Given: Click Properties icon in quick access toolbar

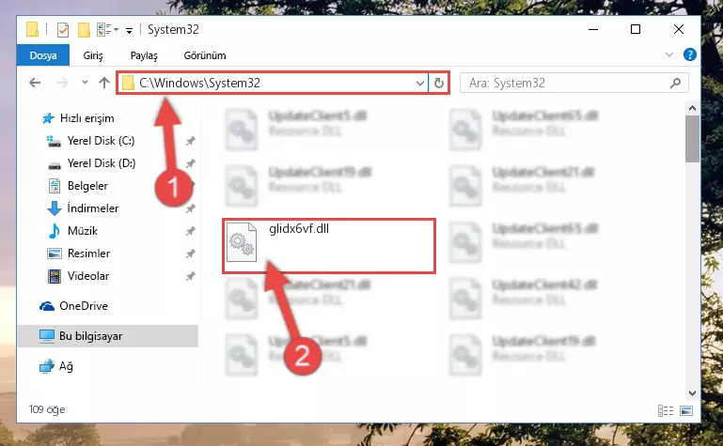Looking at the screenshot, I should tap(63, 30).
